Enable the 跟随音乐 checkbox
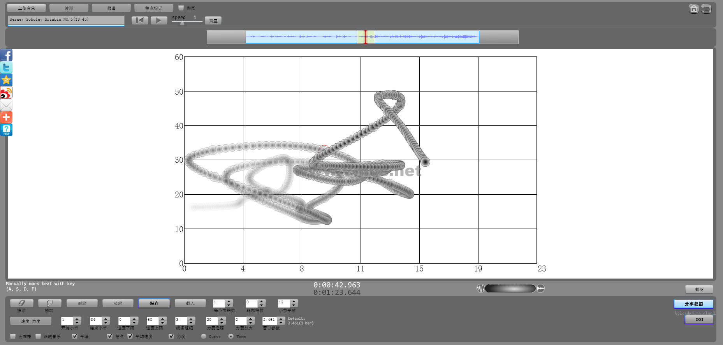This screenshot has width=723, height=345. (38, 336)
